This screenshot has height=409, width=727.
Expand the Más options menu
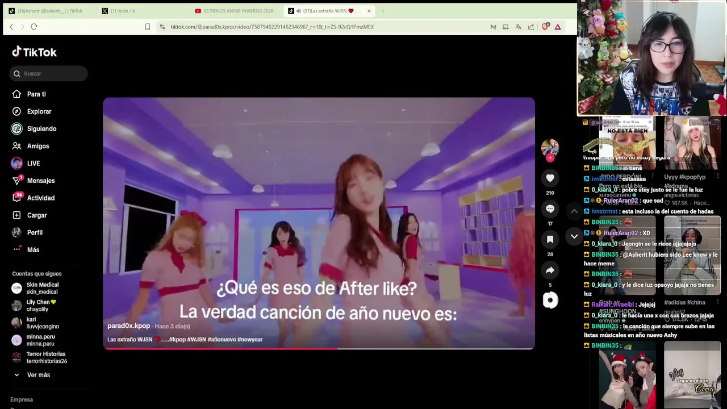pyautogui.click(x=33, y=250)
